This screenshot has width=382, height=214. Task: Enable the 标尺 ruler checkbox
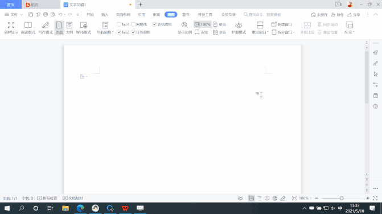tap(119, 24)
